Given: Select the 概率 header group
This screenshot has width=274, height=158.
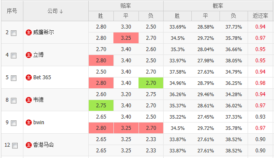Looking at the screenshot, I should click(x=218, y=6).
